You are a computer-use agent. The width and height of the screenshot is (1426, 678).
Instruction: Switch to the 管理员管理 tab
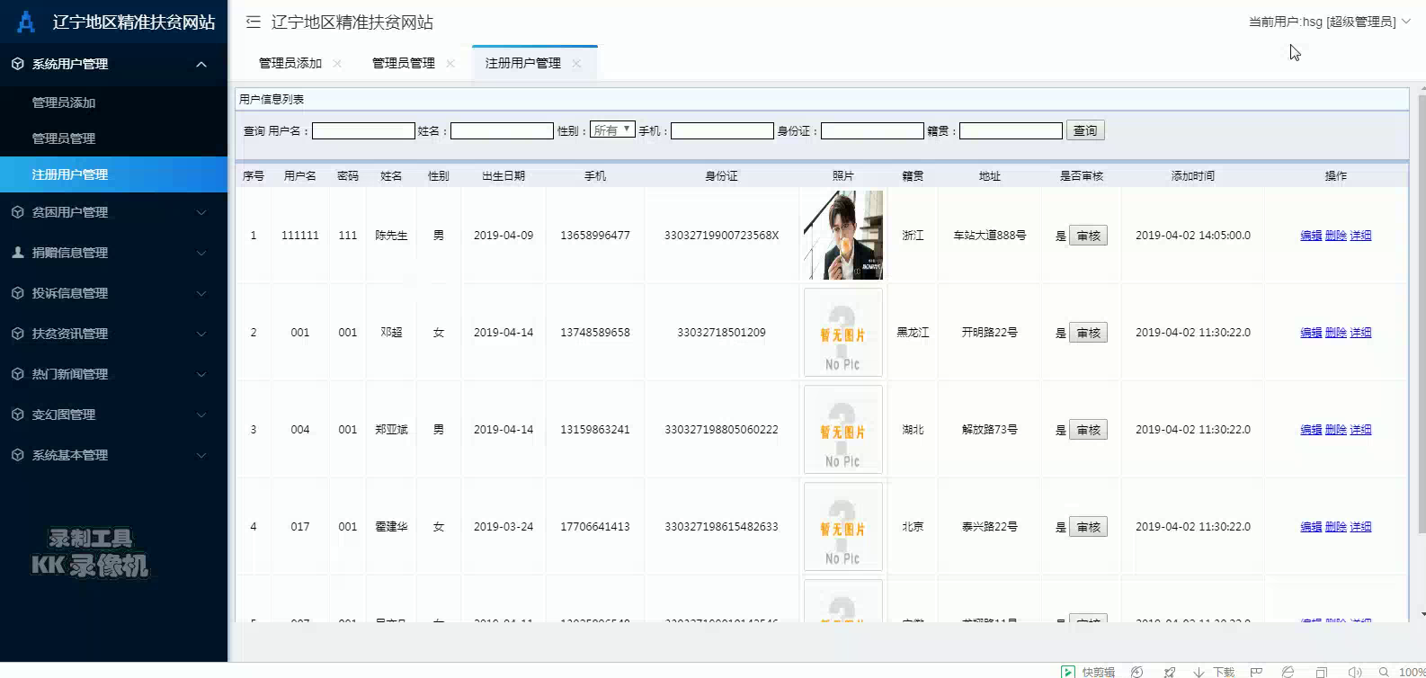pyautogui.click(x=403, y=63)
